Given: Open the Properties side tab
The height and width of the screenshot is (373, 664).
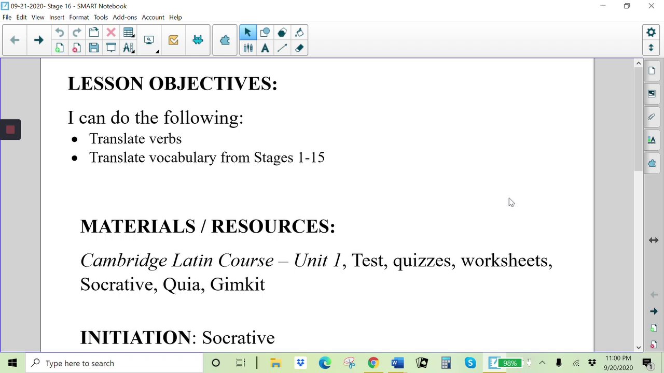Looking at the screenshot, I should click(x=652, y=140).
